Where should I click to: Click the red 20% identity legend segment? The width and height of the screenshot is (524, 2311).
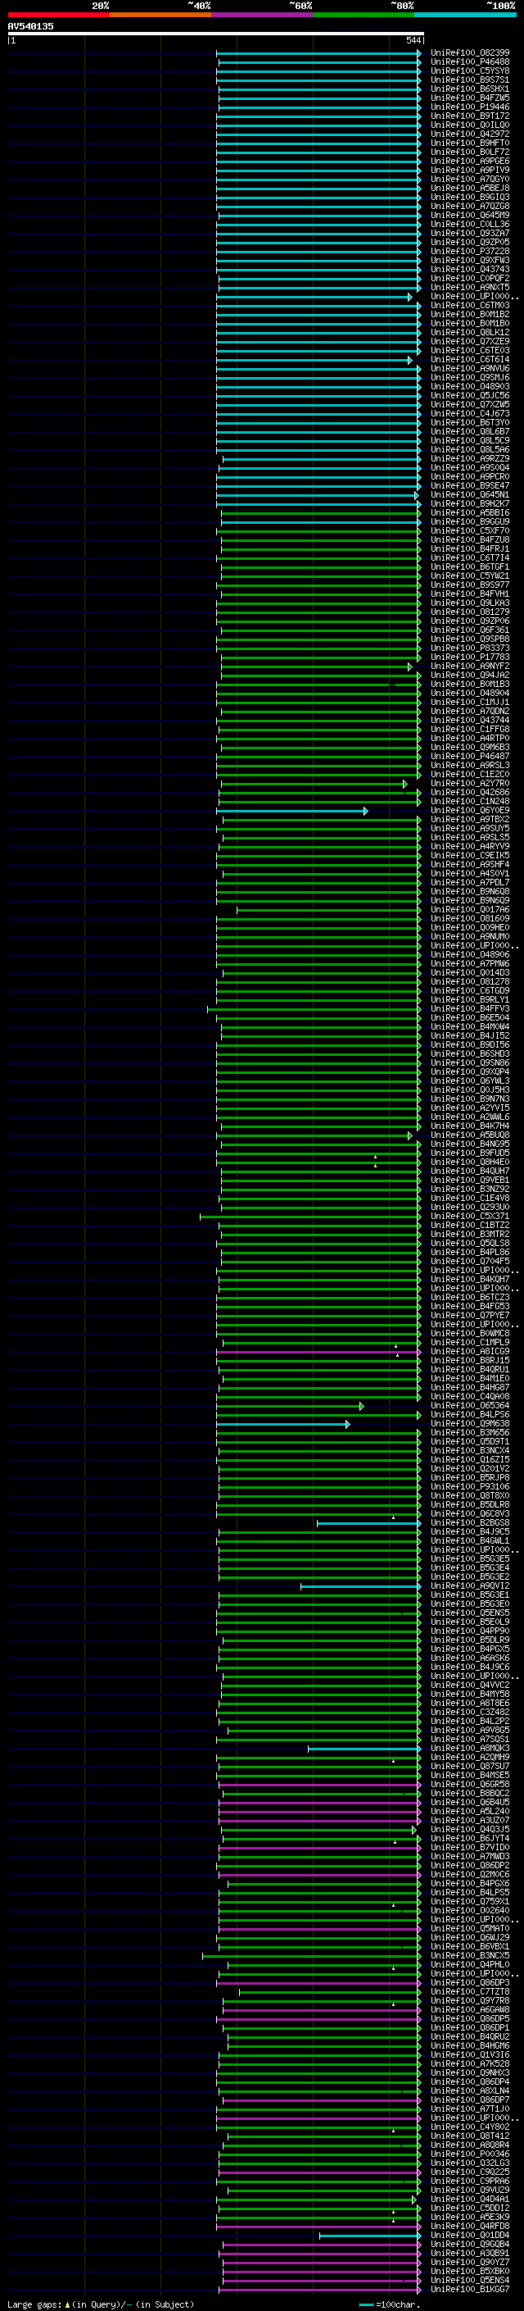pyautogui.click(x=58, y=15)
